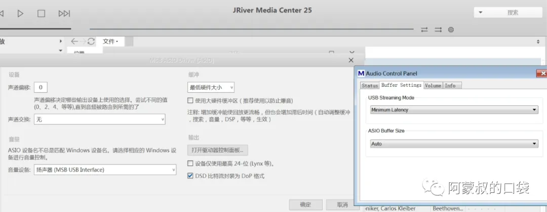Switch to Status tab in Audio Control Panel
Viewport: 547px width, 212px height.
[369, 85]
